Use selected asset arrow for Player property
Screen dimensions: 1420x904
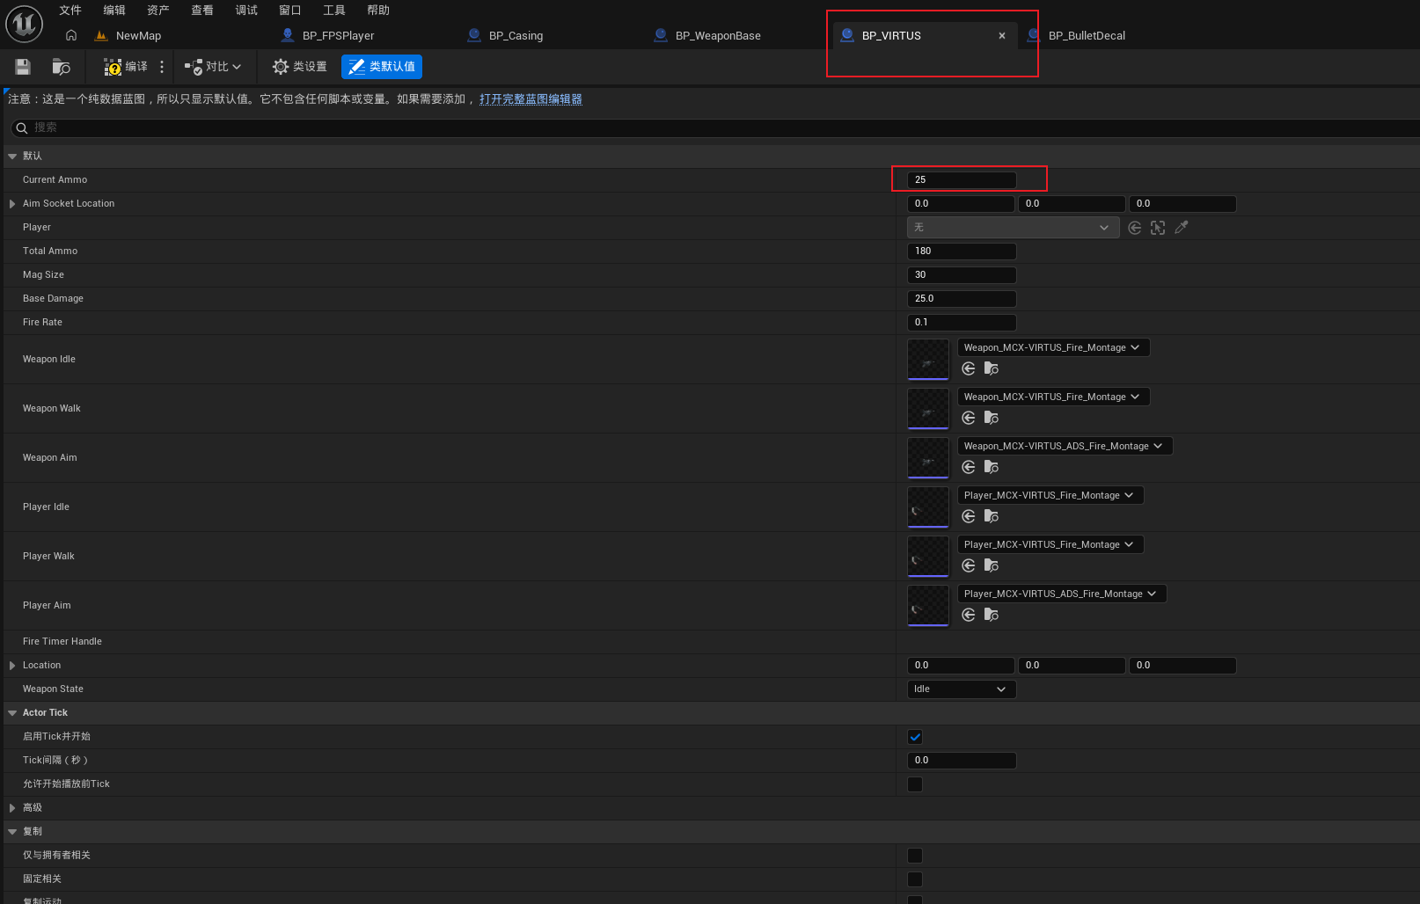(x=1135, y=228)
